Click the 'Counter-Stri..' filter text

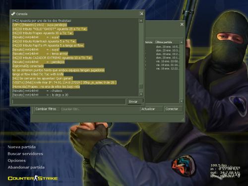(x=70, y=109)
